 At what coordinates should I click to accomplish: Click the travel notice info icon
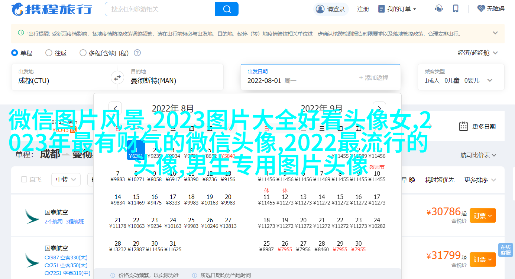pos(21,33)
